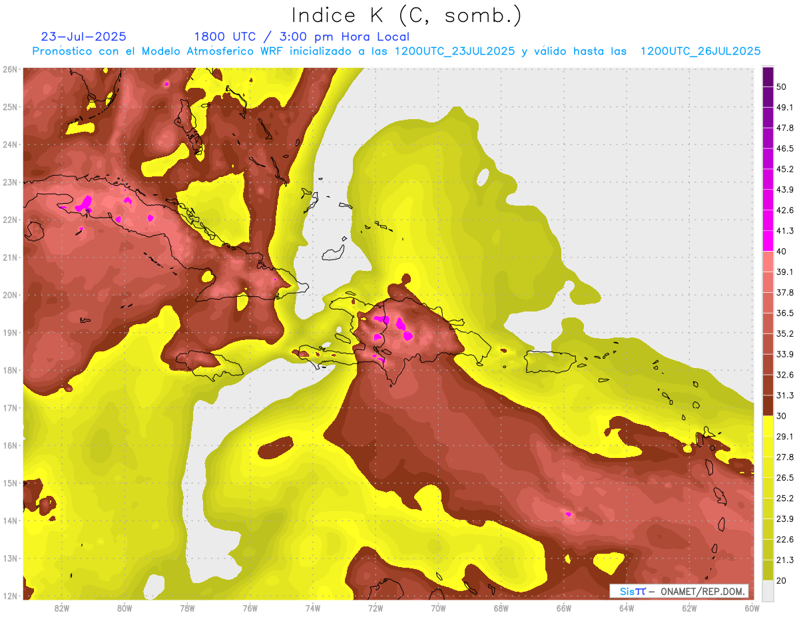Click the dark brown colorbar segment between 30 and 31.3

pyautogui.click(x=768, y=405)
